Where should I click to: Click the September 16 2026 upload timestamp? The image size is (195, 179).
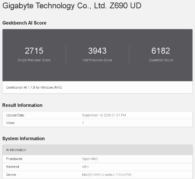tap(104, 115)
